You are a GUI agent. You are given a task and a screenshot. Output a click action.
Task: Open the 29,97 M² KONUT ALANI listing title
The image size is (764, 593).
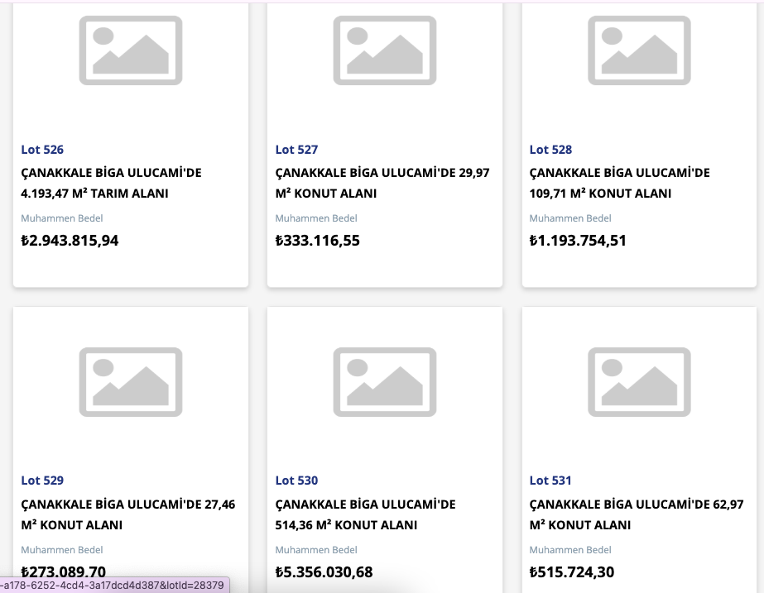tap(382, 183)
